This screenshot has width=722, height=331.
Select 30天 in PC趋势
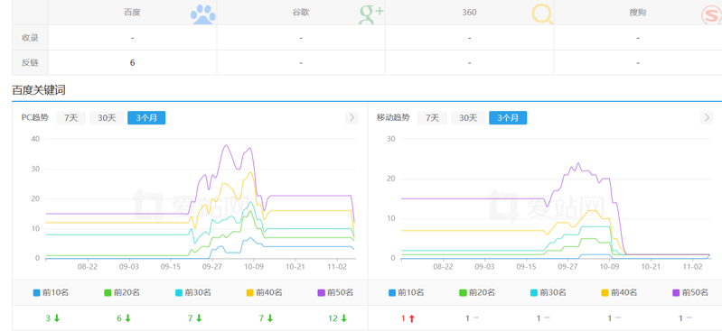coord(107,117)
